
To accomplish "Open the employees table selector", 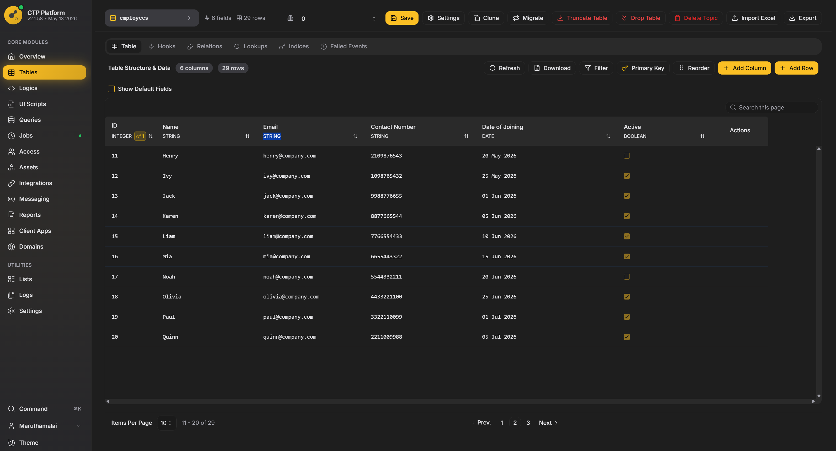I will [152, 18].
